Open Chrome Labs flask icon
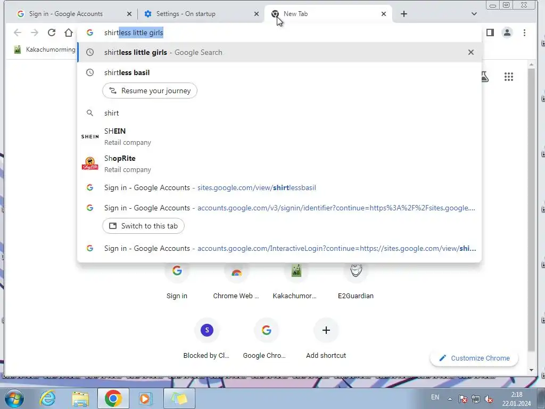This screenshot has width=545, height=409. [x=485, y=77]
